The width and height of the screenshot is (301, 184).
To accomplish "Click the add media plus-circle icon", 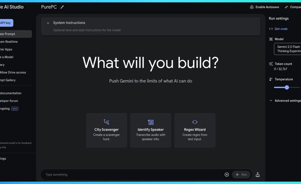I will (x=227, y=174).
